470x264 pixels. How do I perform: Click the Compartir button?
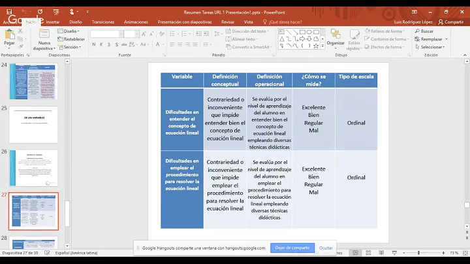[x=451, y=22]
